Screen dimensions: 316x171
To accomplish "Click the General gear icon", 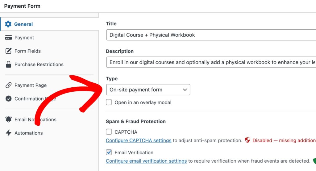I will pos(8,24).
